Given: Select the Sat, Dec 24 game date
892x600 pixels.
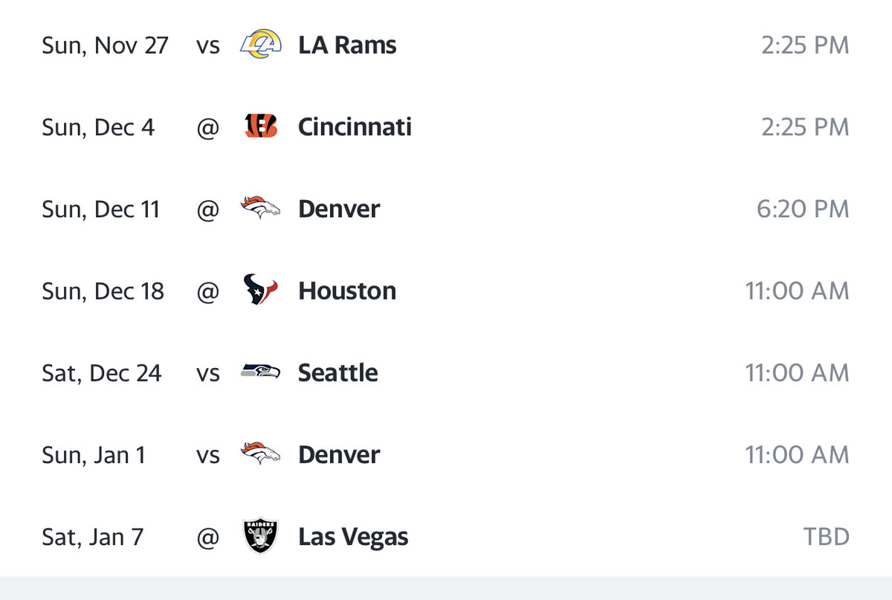Looking at the screenshot, I should click(102, 372).
